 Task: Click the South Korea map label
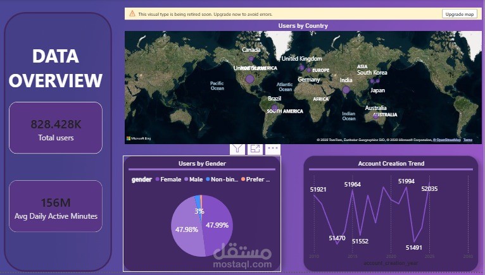tap(372, 73)
